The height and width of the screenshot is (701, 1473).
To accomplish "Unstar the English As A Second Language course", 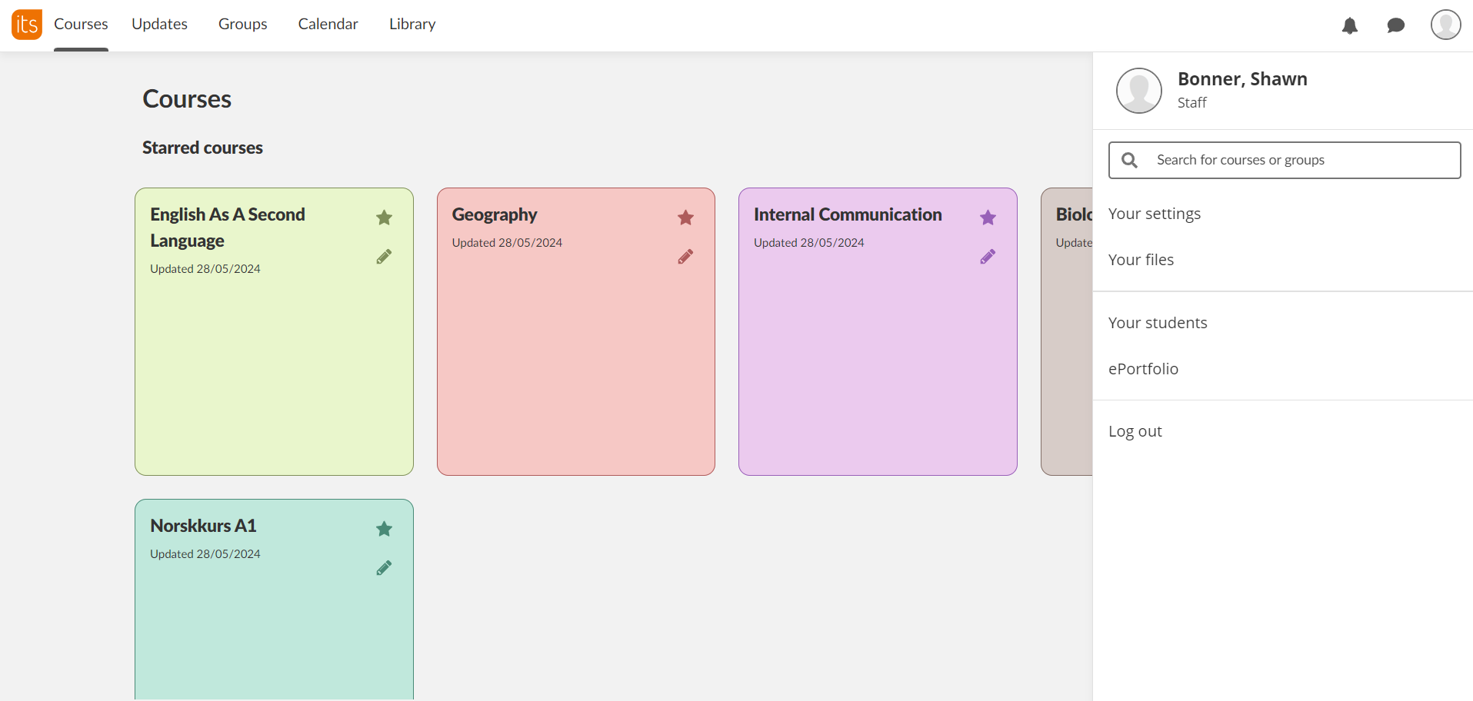I will pyautogui.click(x=384, y=218).
